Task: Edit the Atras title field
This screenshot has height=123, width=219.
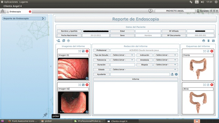Action: (x=198, y=89)
